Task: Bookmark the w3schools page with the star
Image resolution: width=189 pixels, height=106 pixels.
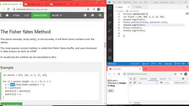Action: 88,9
